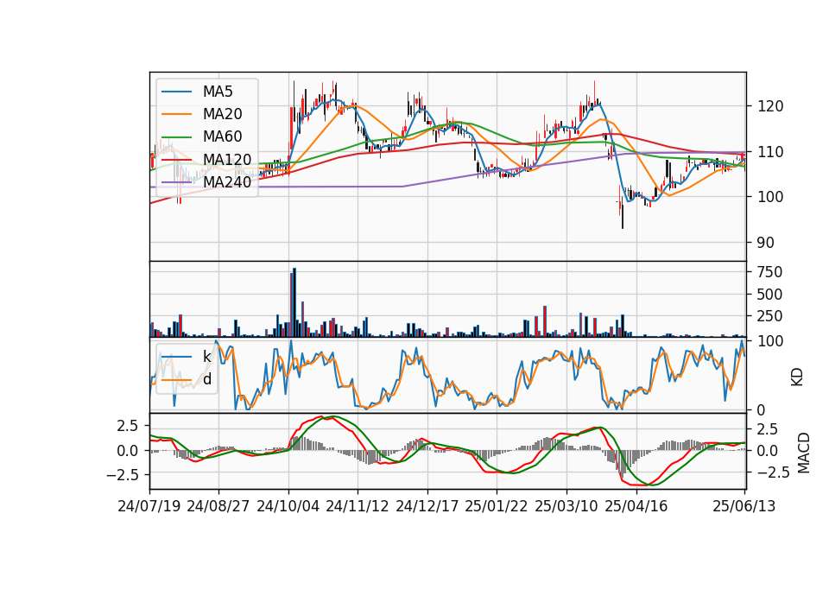829x596 pixels.
Task: Click the MA5 legend label
Action: coord(218,92)
